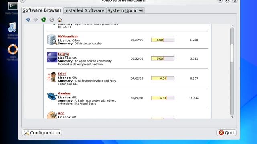Click 'Licence: Other' under DbVisualizer
The image size is (257, 144).
(69, 40)
